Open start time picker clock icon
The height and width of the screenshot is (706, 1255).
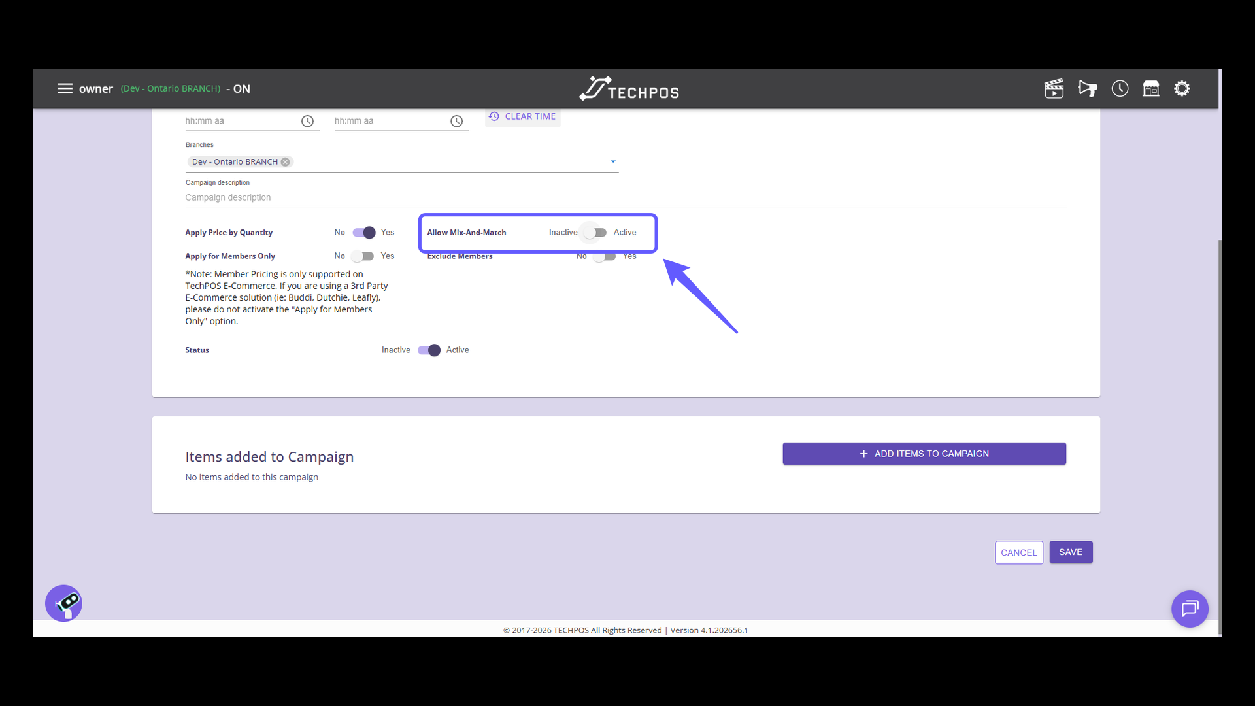(x=307, y=121)
